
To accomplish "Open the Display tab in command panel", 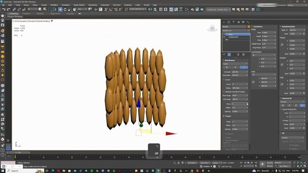I will 243,22.
